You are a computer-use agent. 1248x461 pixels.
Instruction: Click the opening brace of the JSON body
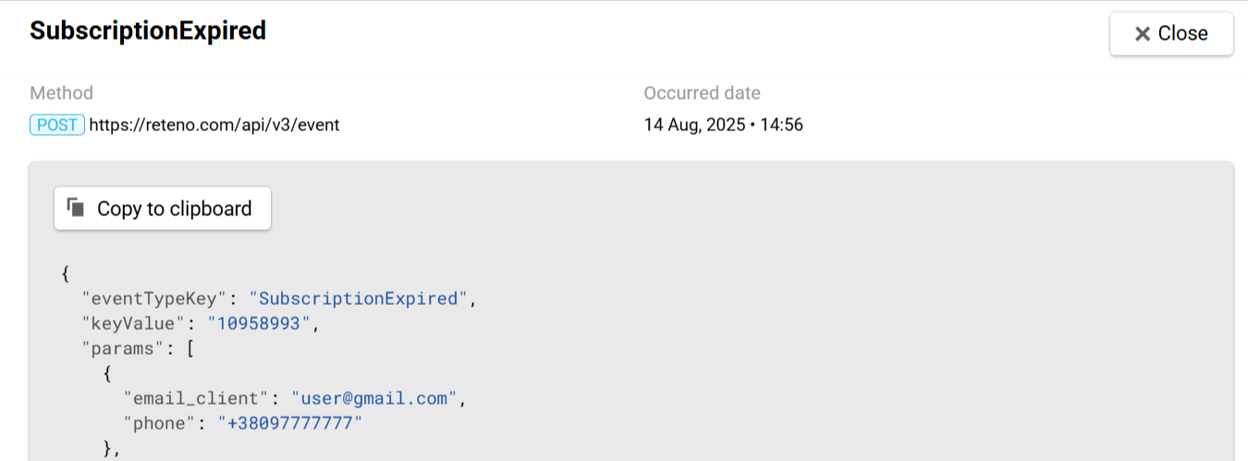66,273
